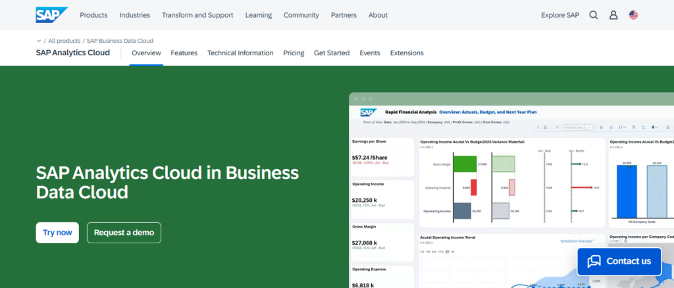Open the site search magnifier icon
This screenshot has height=288, width=674.
click(x=594, y=15)
